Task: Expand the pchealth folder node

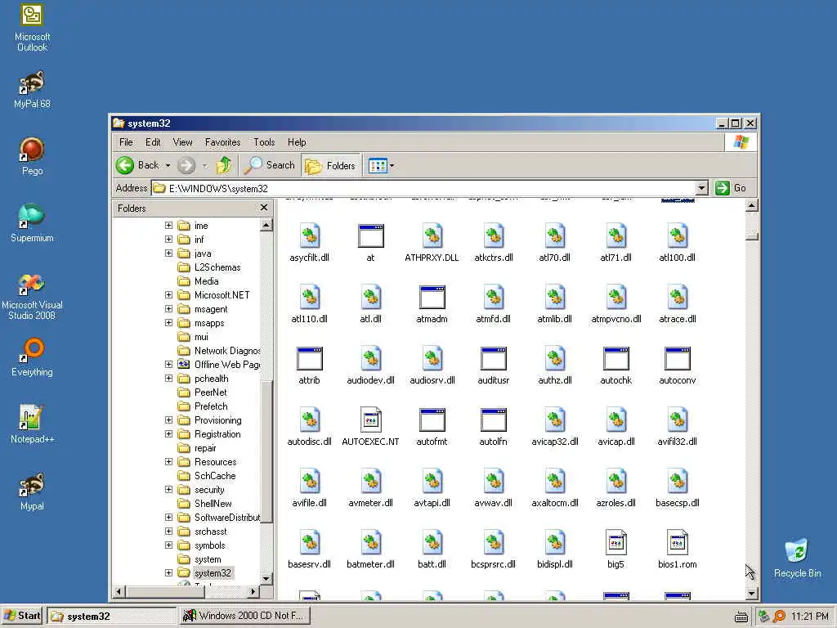Action: click(x=168, y=378)
